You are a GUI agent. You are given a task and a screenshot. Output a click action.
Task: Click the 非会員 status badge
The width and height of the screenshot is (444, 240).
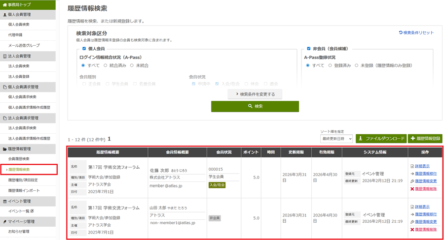point(215,218)
